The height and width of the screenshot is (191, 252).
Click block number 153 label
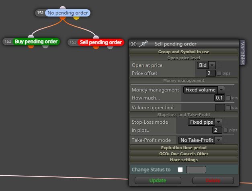(73, 42)
